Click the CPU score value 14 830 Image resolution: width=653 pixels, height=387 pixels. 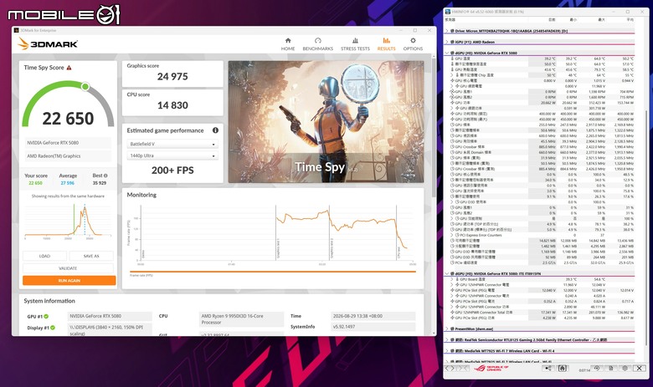172,105
